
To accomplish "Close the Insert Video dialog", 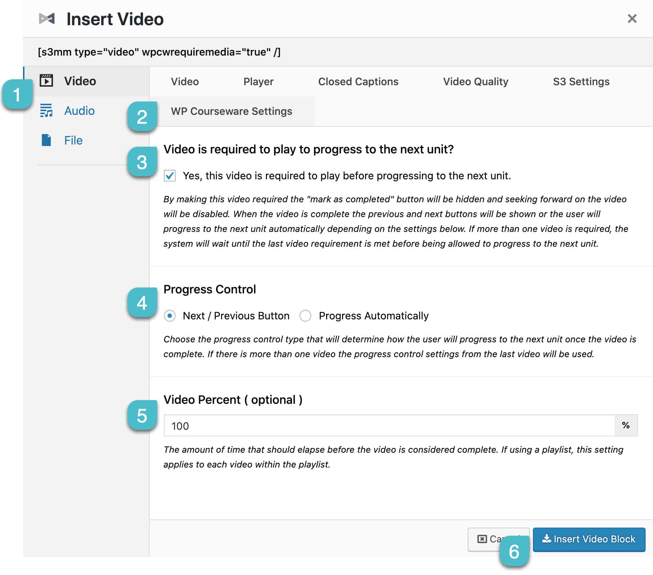I will point(632,19).
